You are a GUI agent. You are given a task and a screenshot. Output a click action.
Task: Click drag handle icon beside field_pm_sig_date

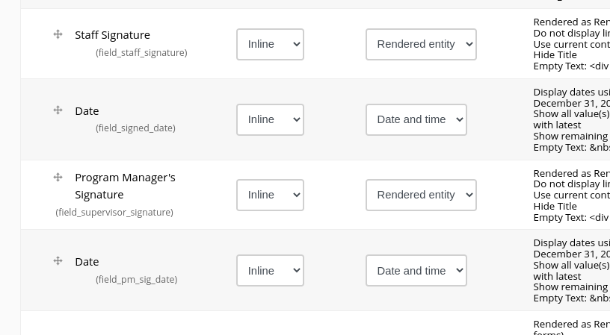58,261
